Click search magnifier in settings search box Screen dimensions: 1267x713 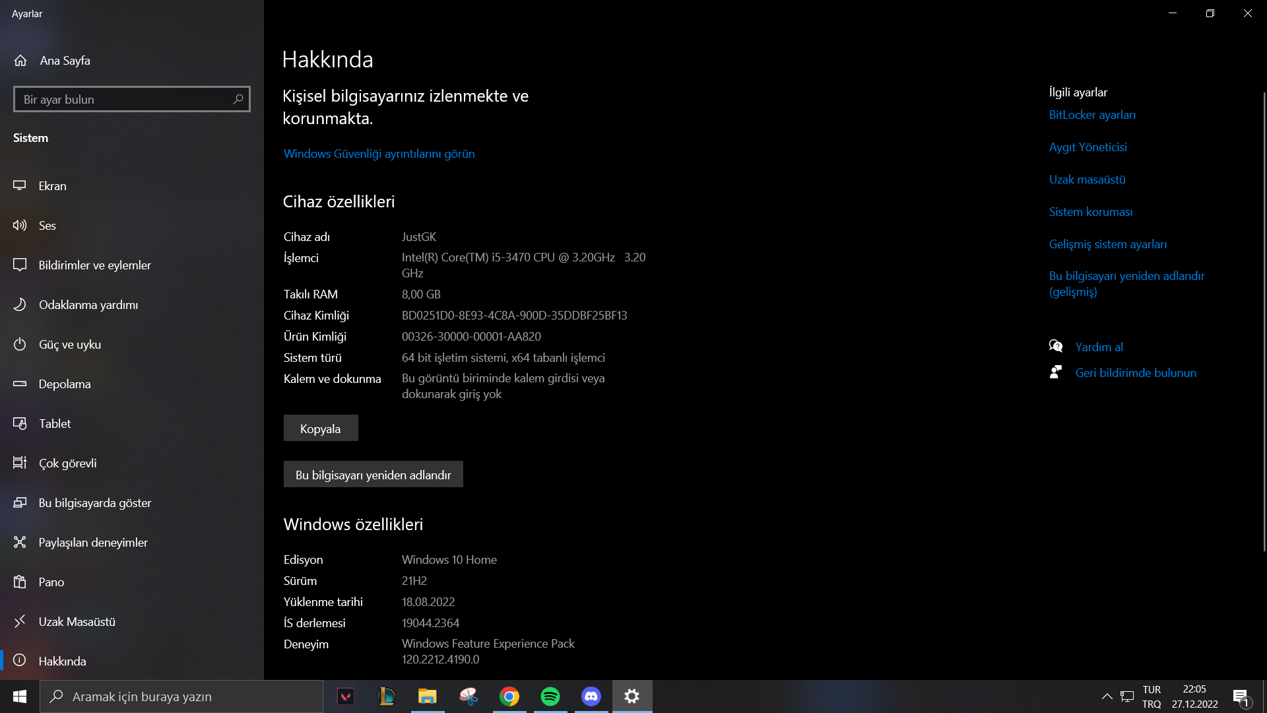pyautogui.click(x=238, y=99)
